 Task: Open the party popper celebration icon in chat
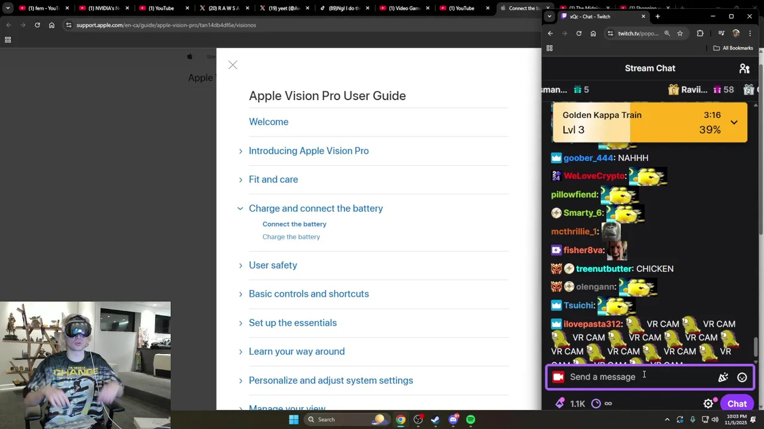coord(723,377)
